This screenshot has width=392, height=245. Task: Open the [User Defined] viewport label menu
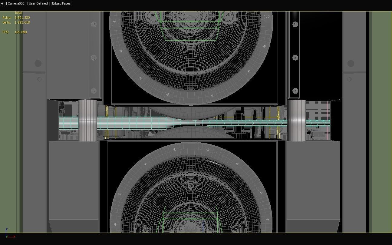38,3
